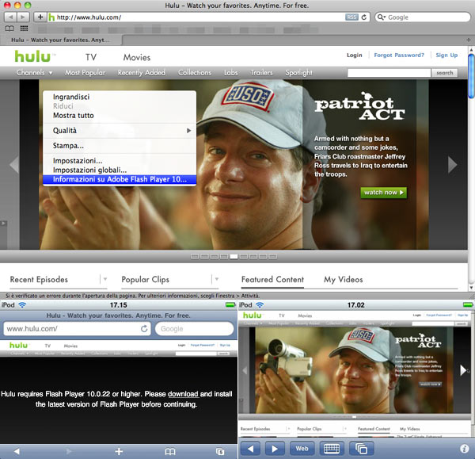Screen dimensions: 475x459
Task: Click the green watch now button
Action: [x=383, y=193]
